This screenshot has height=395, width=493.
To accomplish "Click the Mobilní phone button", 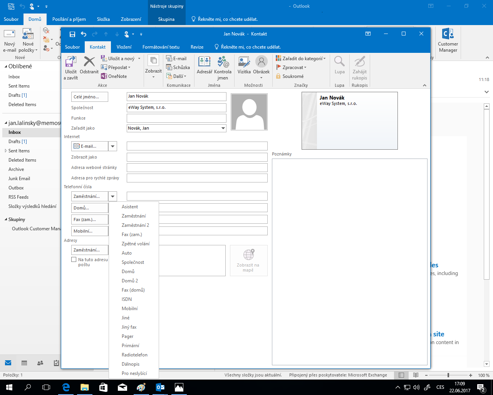I will [x=90, y=231].
